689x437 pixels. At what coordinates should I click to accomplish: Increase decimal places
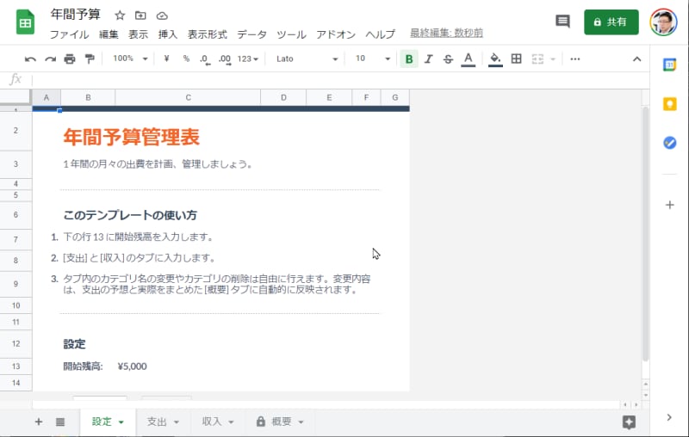click(225, 58)
